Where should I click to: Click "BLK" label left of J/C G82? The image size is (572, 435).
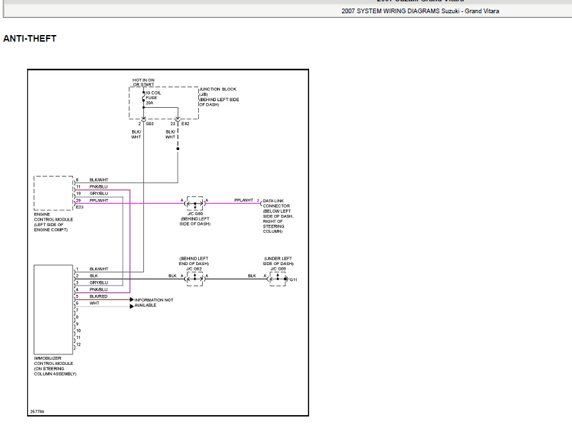pyautogui.click(x=172, y=276)
